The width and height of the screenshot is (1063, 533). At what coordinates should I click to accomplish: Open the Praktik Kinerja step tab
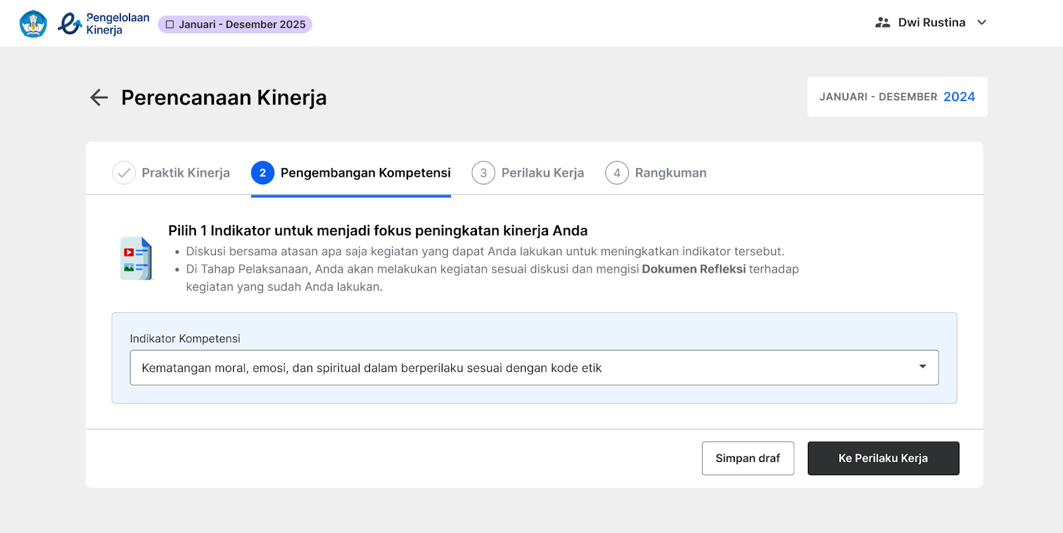coord(171,173)
